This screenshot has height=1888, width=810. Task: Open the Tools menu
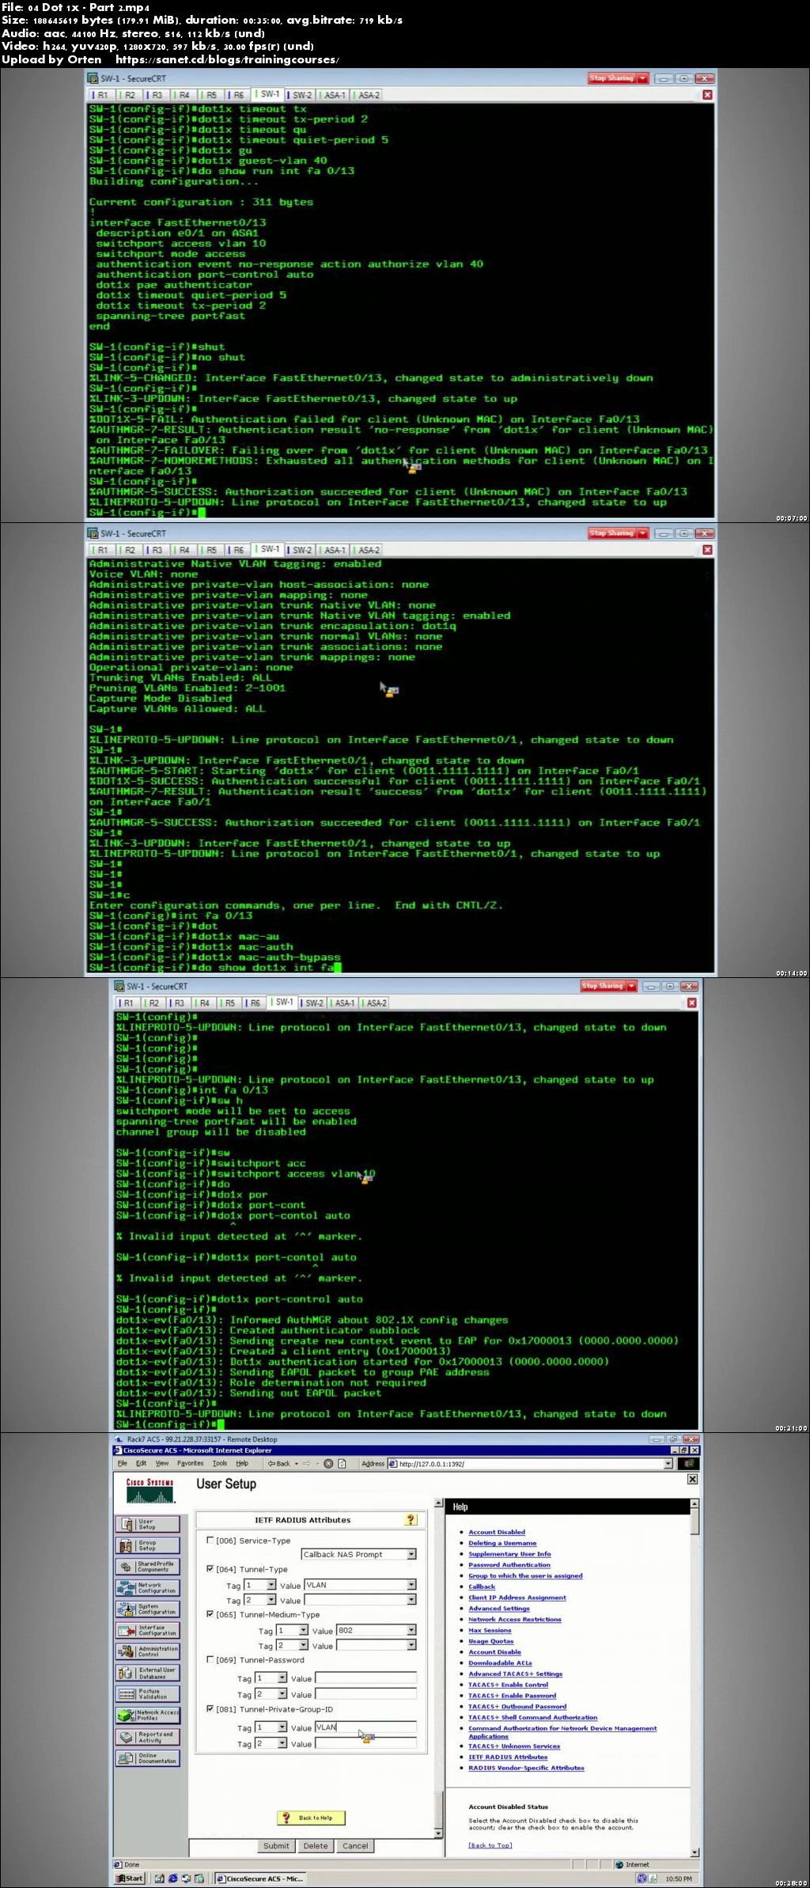(220, 1464)
